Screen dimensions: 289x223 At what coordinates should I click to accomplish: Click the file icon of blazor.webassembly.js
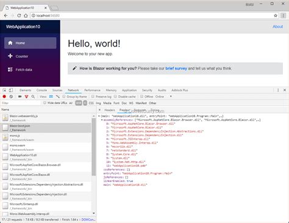(x=5, y=118)
